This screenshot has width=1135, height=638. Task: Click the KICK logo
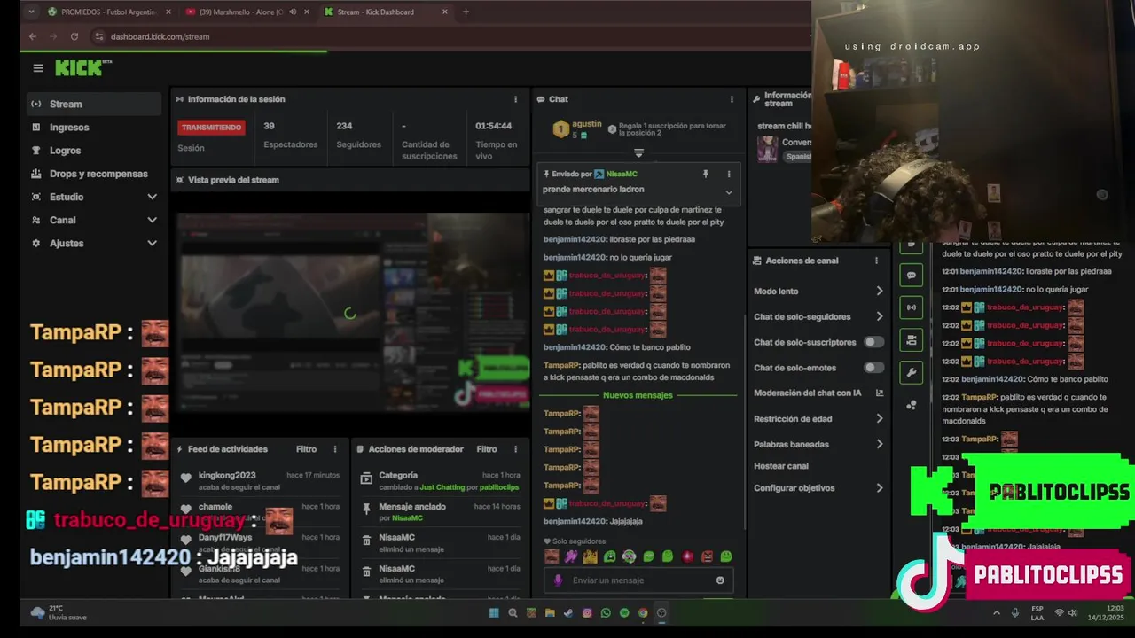pyautogui.click(x=83, y=68)
